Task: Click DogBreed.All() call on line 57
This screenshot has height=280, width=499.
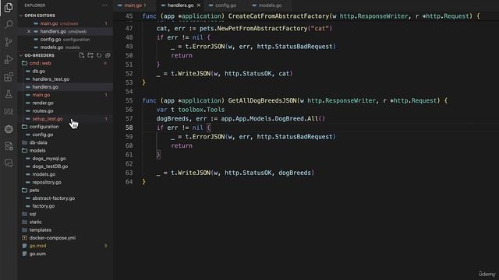Action: [299, 118]
